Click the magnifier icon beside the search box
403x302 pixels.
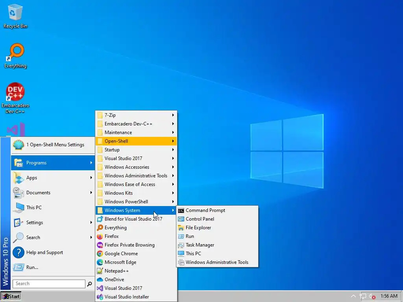89,284
